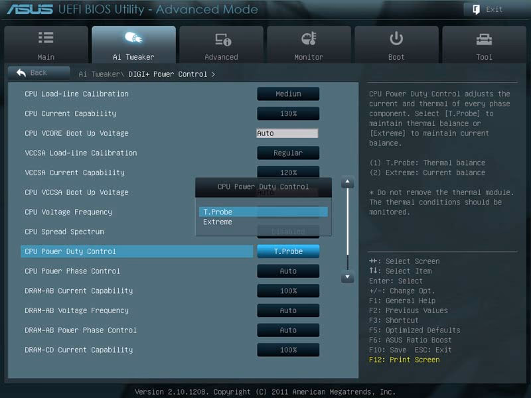Click the settings list scrollbar track
This screenshot has width=531, height=398.
click(x=347, y=229)
